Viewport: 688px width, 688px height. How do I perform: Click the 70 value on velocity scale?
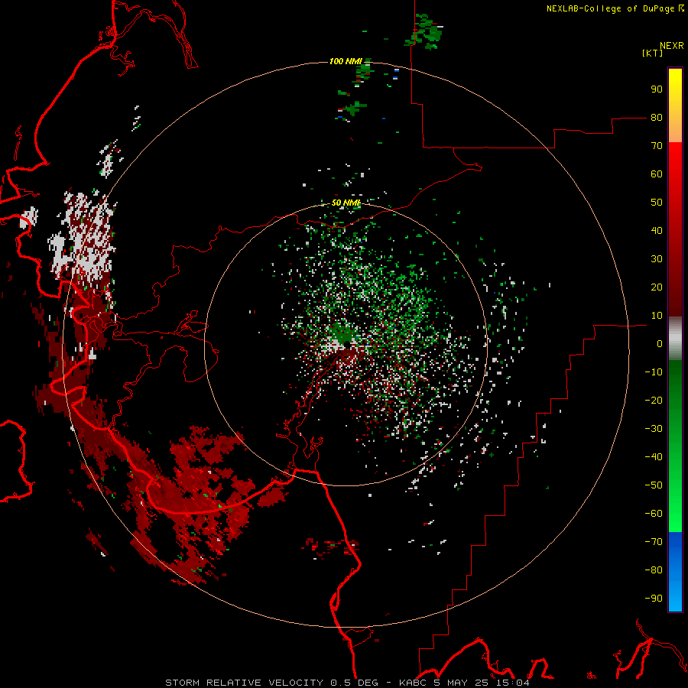point(657,146)
